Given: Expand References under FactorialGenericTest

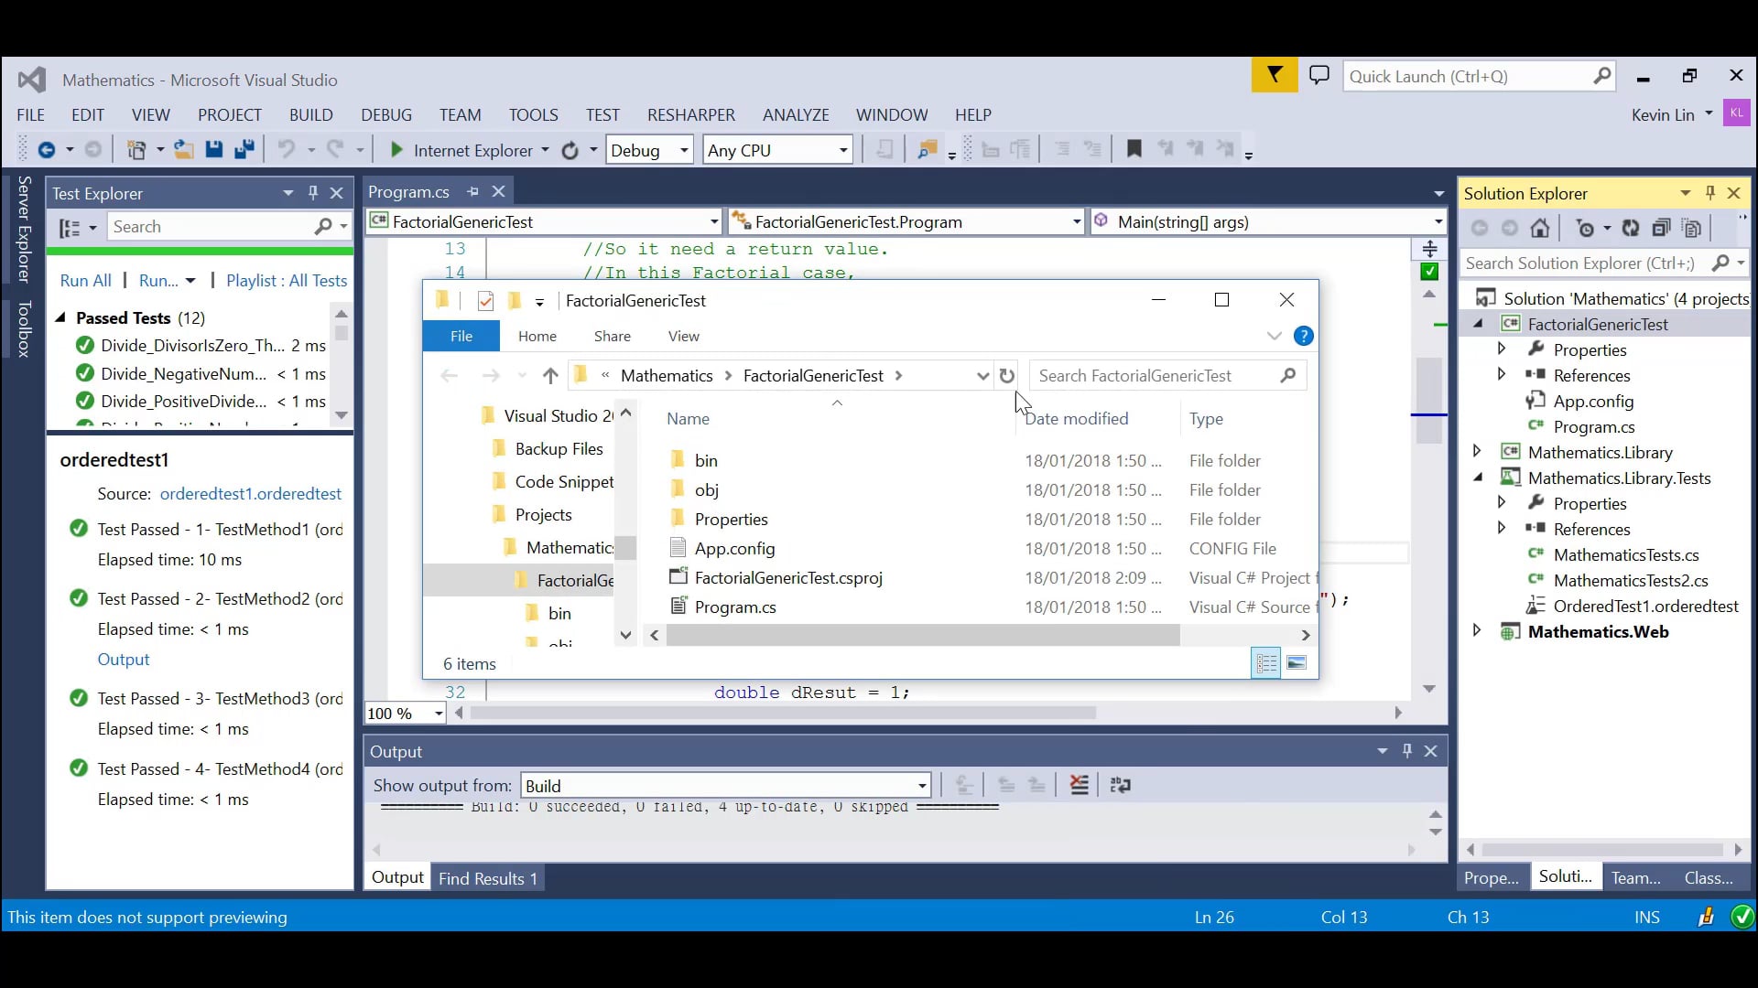Looking at the screenshot, I should [x=1503, y=374].
